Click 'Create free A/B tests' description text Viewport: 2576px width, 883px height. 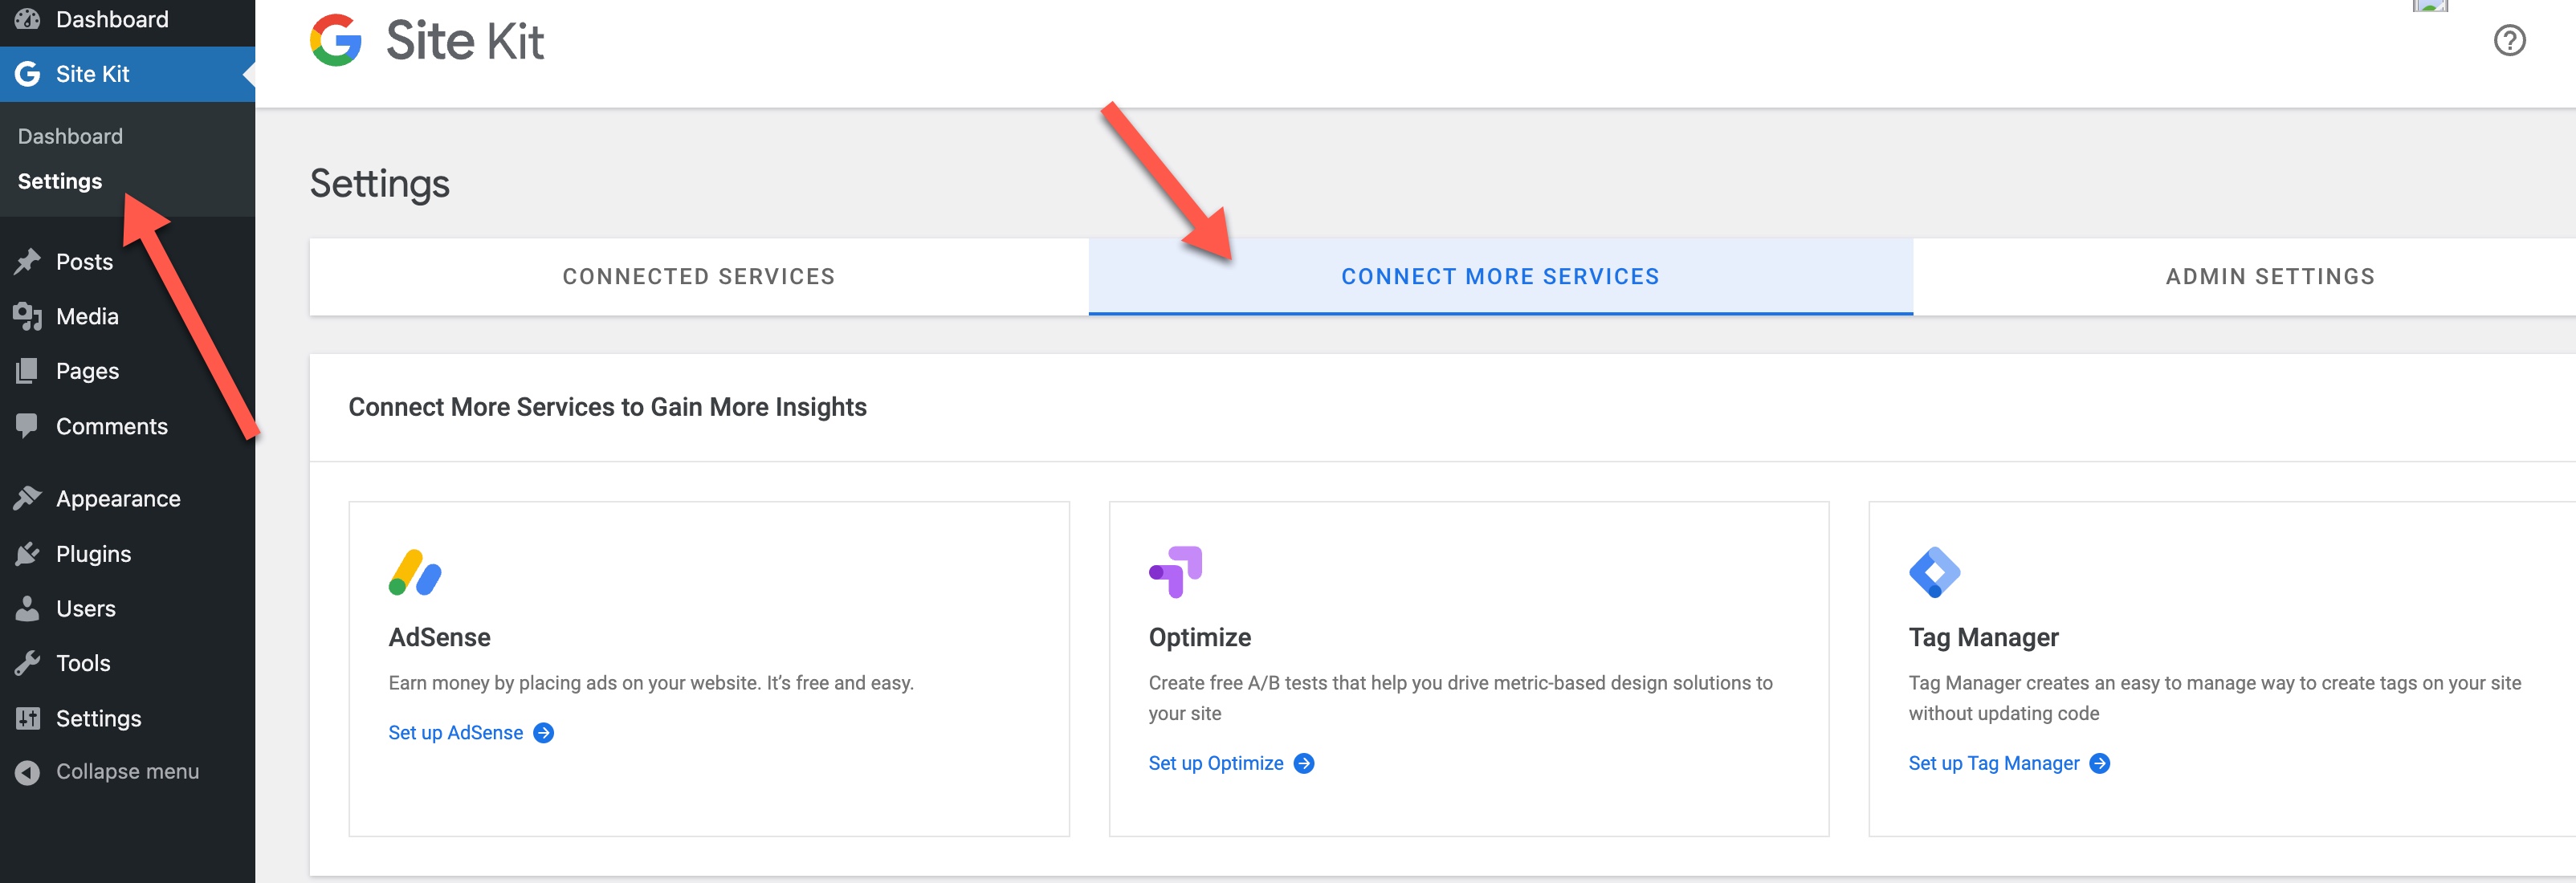[x=1460, y=698]
